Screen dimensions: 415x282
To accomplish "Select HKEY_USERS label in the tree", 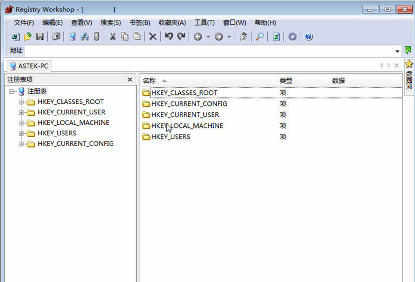I will (57, 133).
